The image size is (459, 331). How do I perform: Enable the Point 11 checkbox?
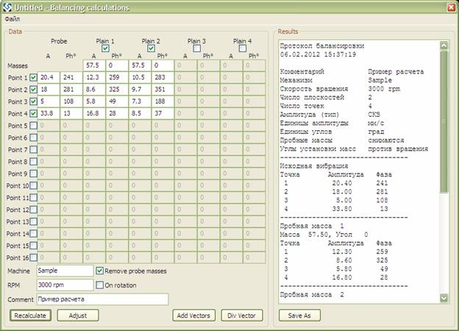coord(33,198)
